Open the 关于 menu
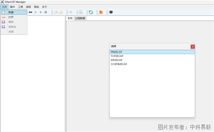The width and height of the screenshot is (214, 132). [x=45, y=7]
